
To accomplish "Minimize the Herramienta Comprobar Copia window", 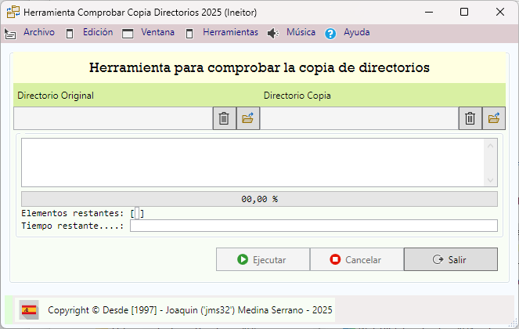I will tap(429, 13).
